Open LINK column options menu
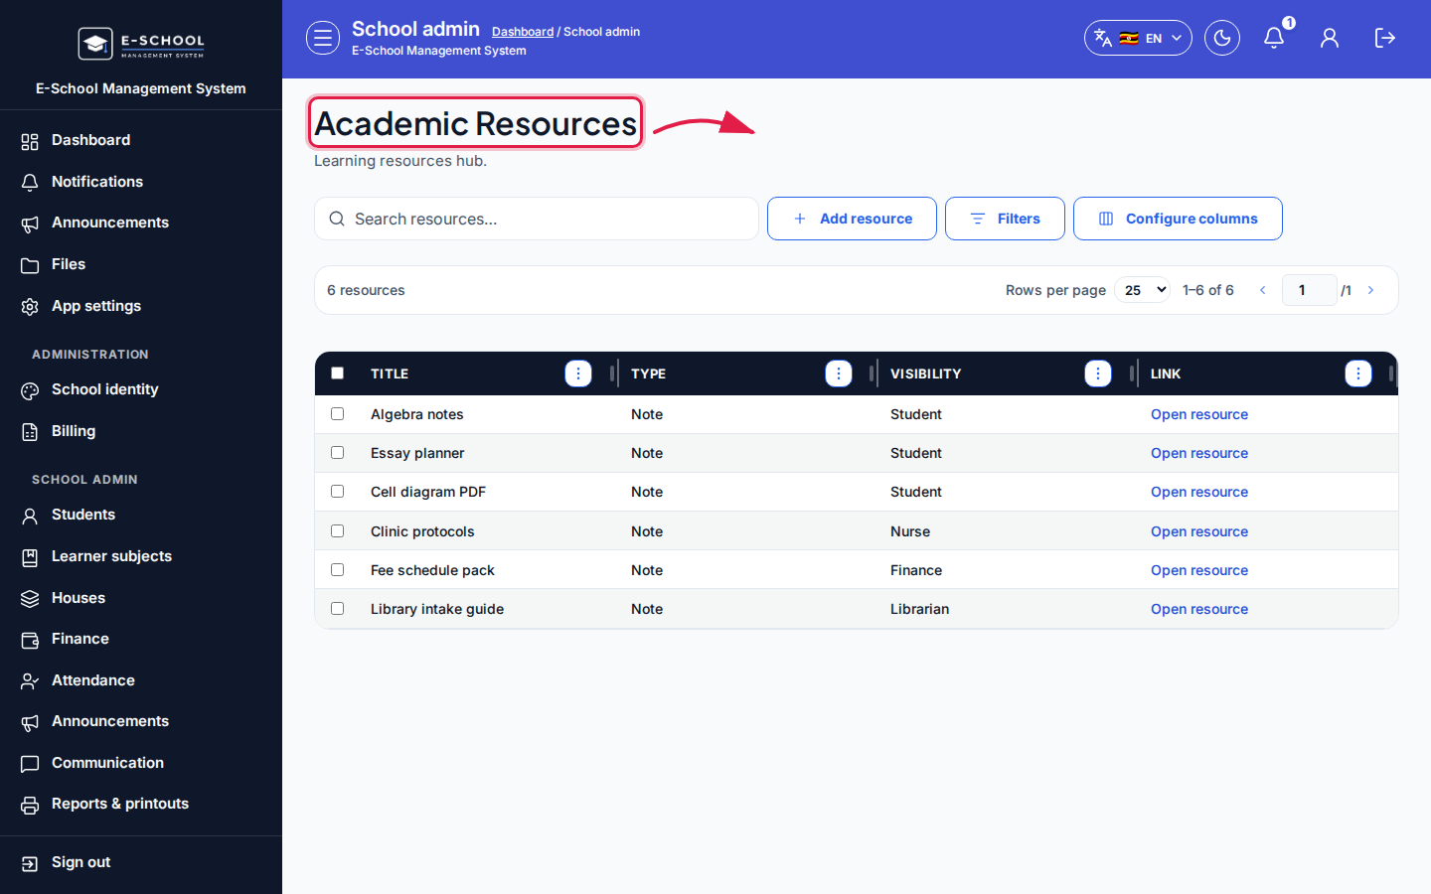Image resolution: width=1431 pixels, height=894 pixels. (1358, 373)
